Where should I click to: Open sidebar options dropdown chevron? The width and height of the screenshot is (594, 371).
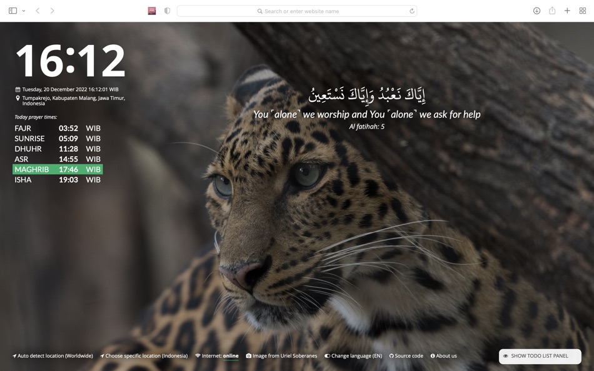pyautogui.click(x=24, y=11)
